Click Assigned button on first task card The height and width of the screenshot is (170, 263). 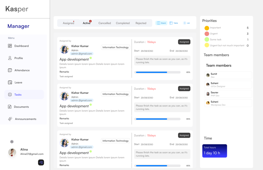184,42
